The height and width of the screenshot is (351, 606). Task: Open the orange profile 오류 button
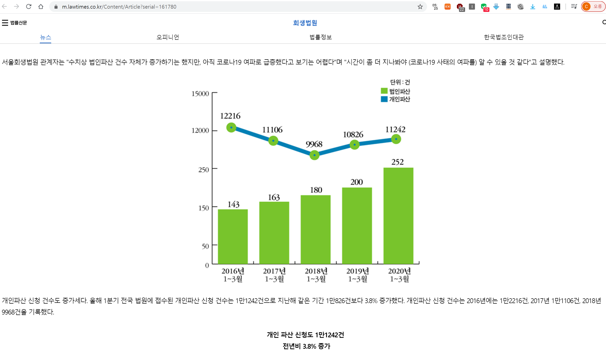[593, 7]
